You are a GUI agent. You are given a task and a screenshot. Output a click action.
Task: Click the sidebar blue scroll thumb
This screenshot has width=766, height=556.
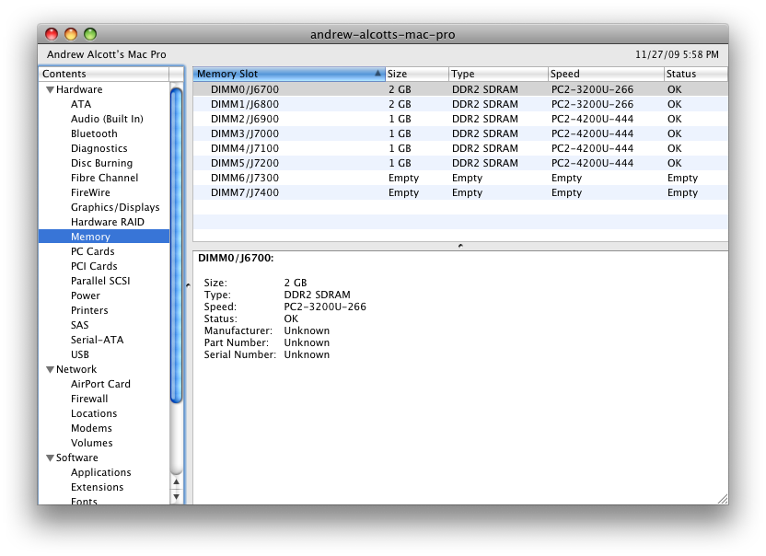177,244
